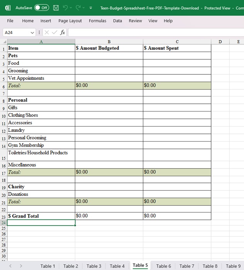Select column A header
This screenshot has height=270, width=244.
click(41, 42)
